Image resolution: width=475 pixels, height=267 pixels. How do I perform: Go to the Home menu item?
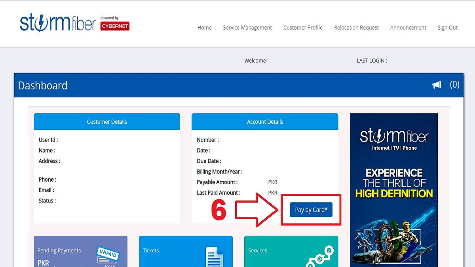point(205,28)
